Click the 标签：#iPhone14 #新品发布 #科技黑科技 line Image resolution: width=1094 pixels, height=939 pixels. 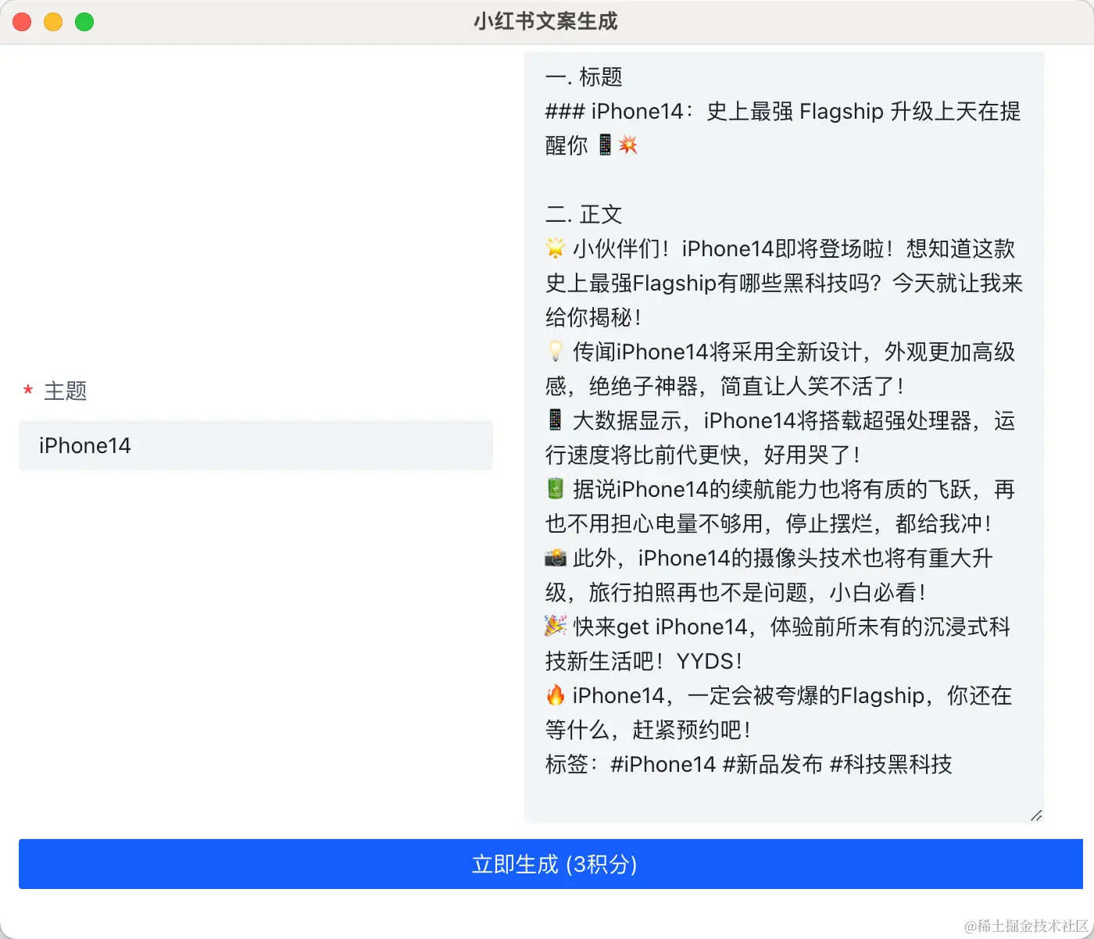coord(749,764)
